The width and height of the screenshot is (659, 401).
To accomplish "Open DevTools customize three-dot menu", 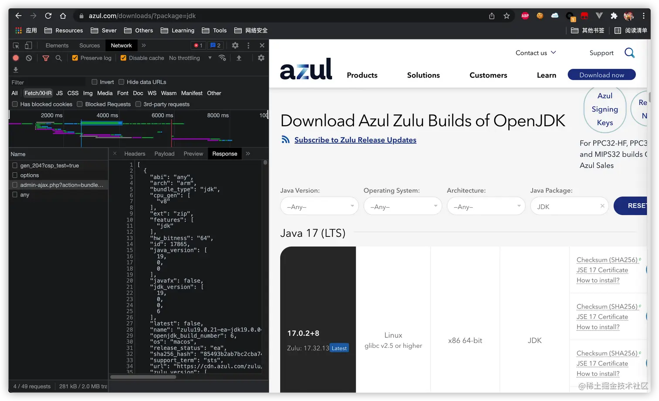I will [x=248, y=45].
